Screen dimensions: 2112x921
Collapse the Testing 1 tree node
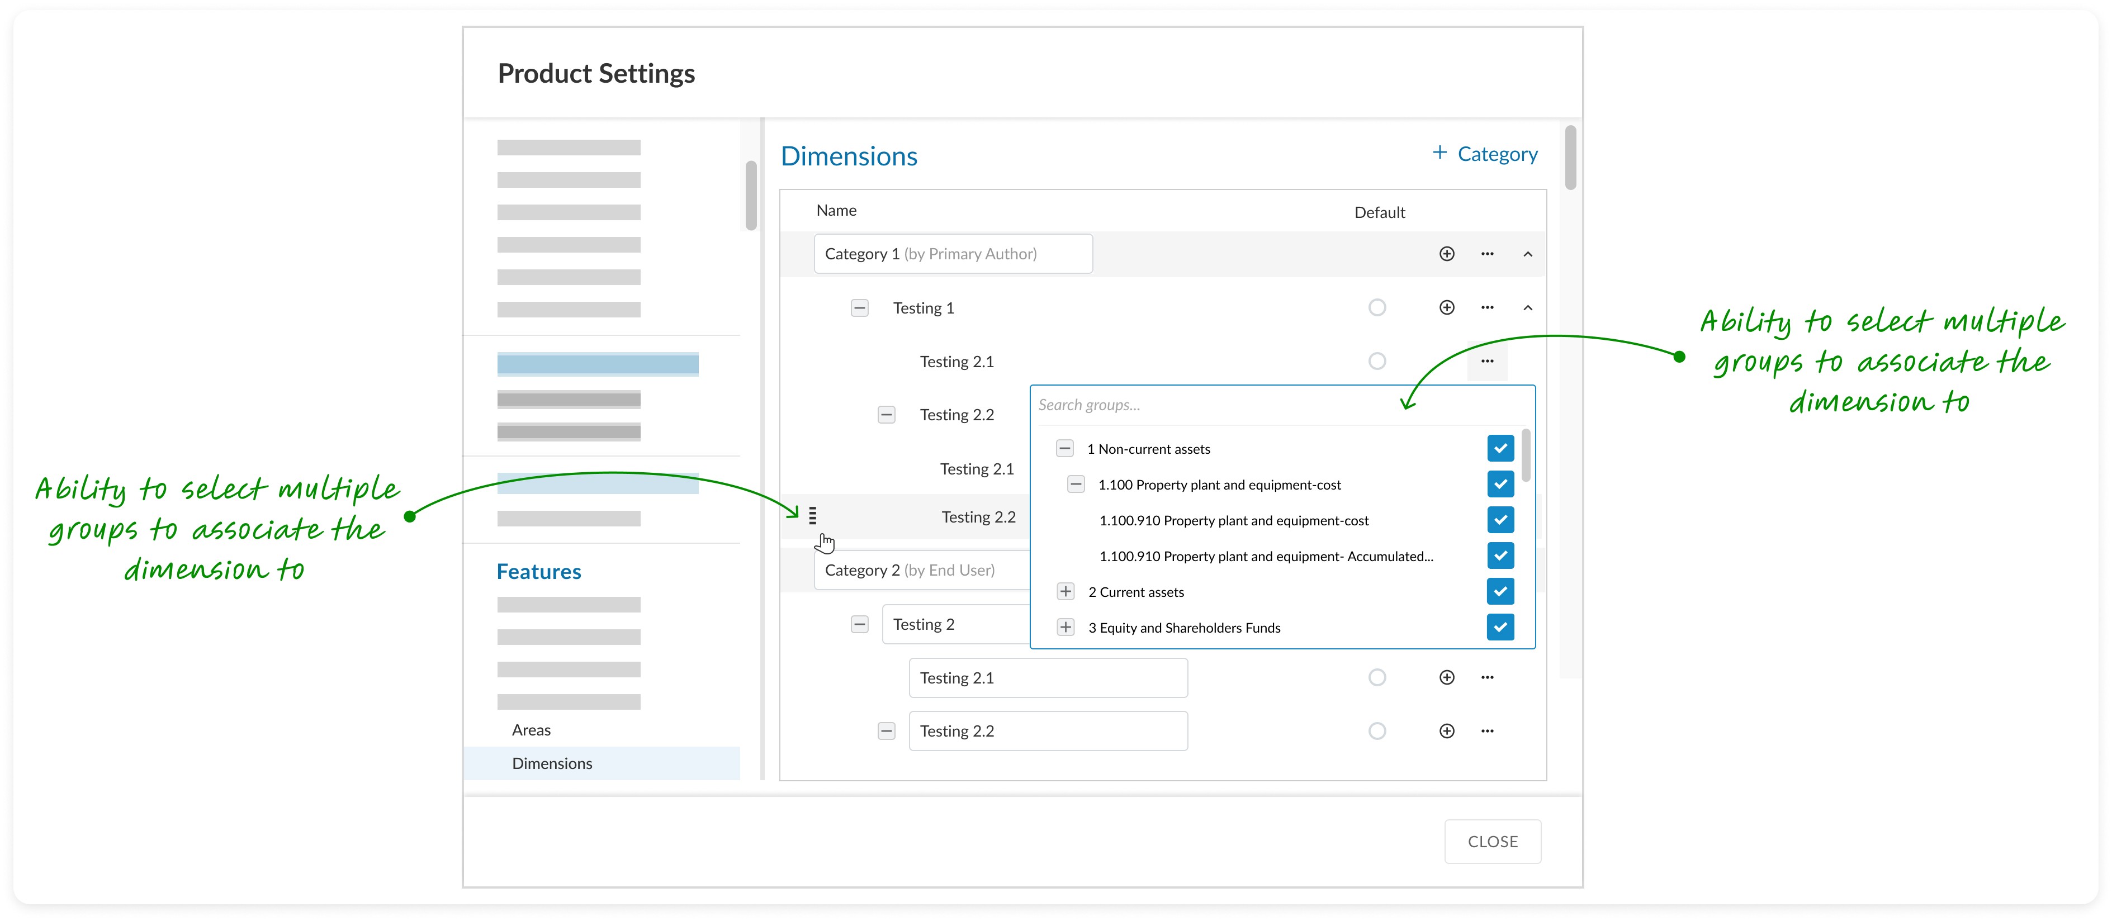[x=859, y=308]
